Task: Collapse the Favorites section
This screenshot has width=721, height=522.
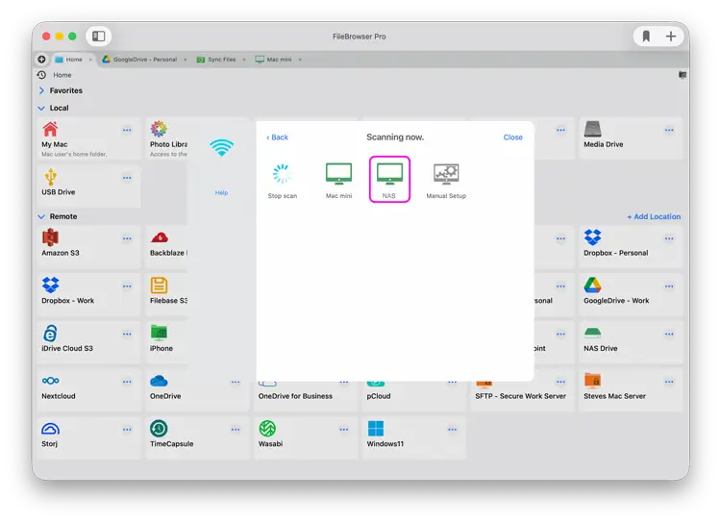Action: [x=42, y=91]
